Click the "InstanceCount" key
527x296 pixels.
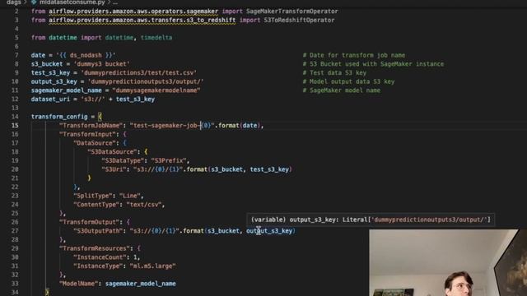click(x=100, y=257)
